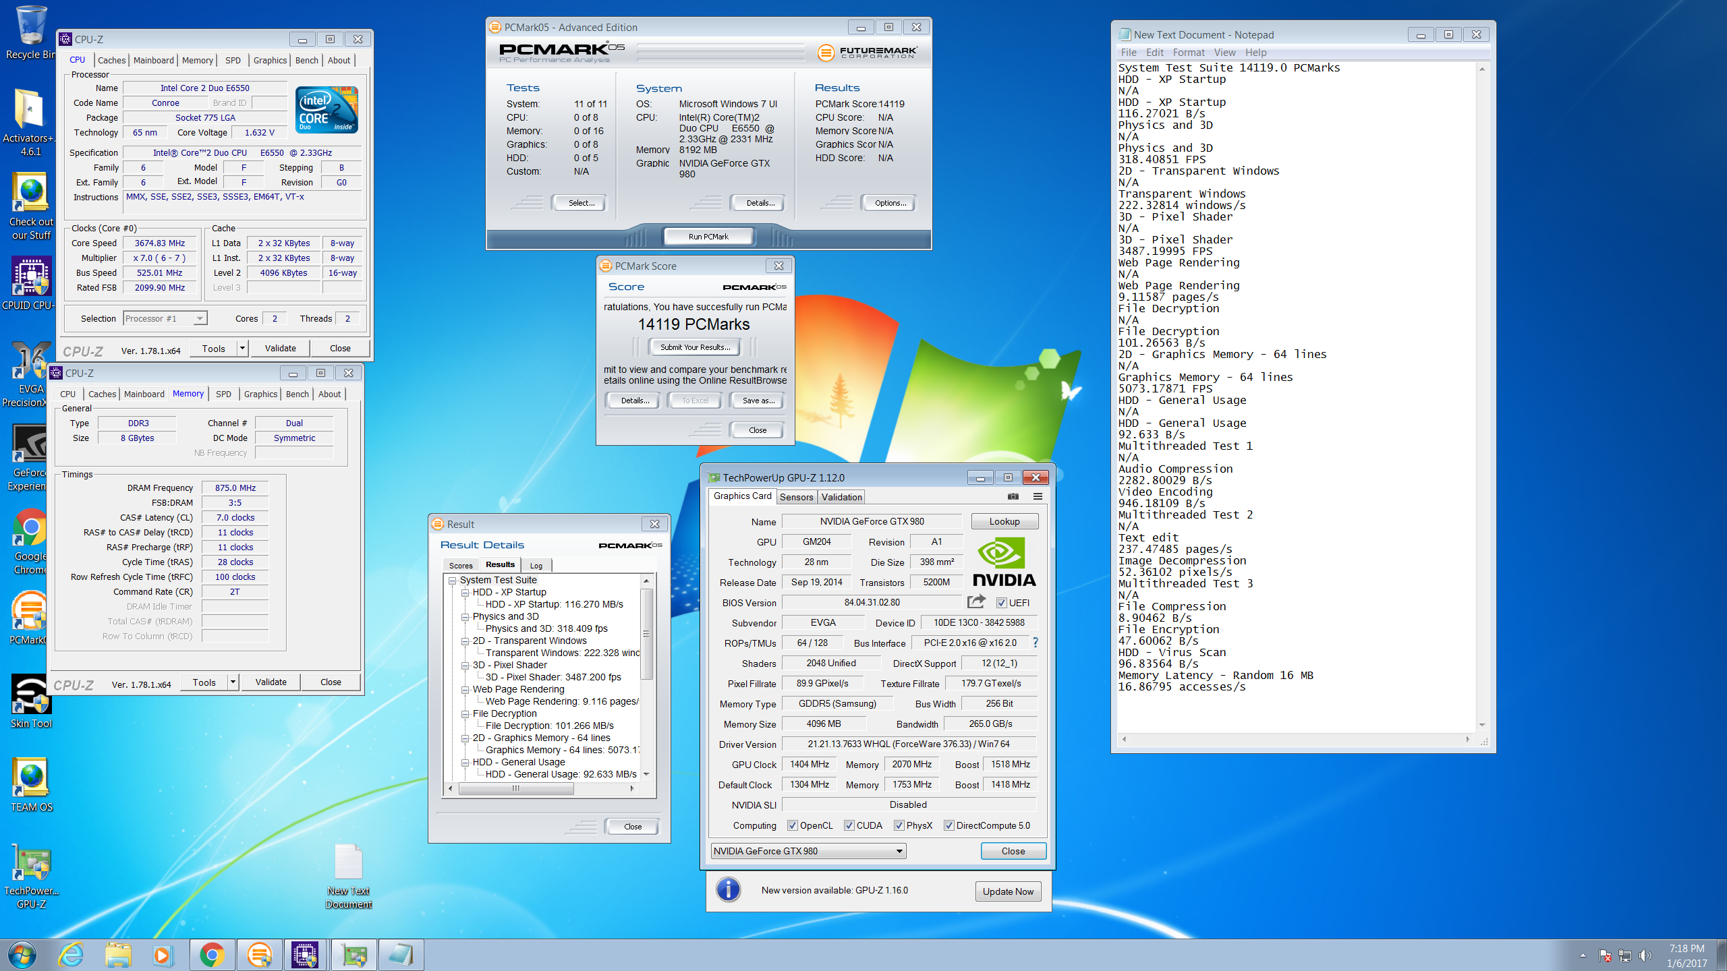The image size is (1727, 971).
Task: Click the Lookup button in GPU-Z
Action: pos(1004,521)
